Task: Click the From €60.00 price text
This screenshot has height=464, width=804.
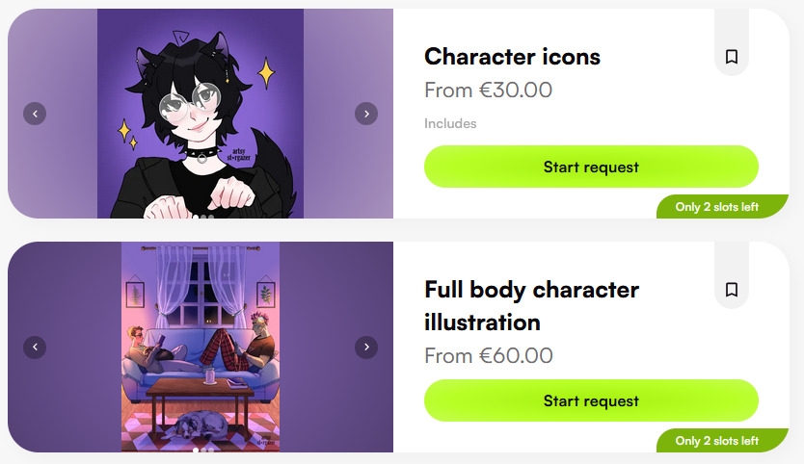Action: 488,356
